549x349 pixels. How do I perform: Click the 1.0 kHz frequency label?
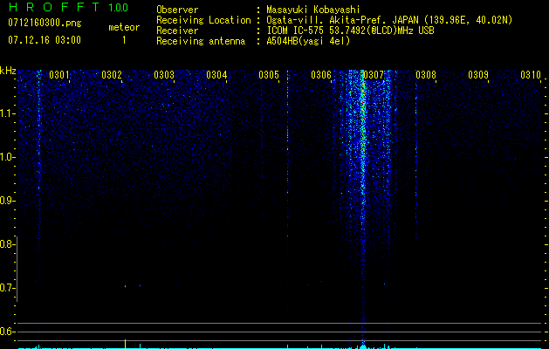click(x=7, y=157)
